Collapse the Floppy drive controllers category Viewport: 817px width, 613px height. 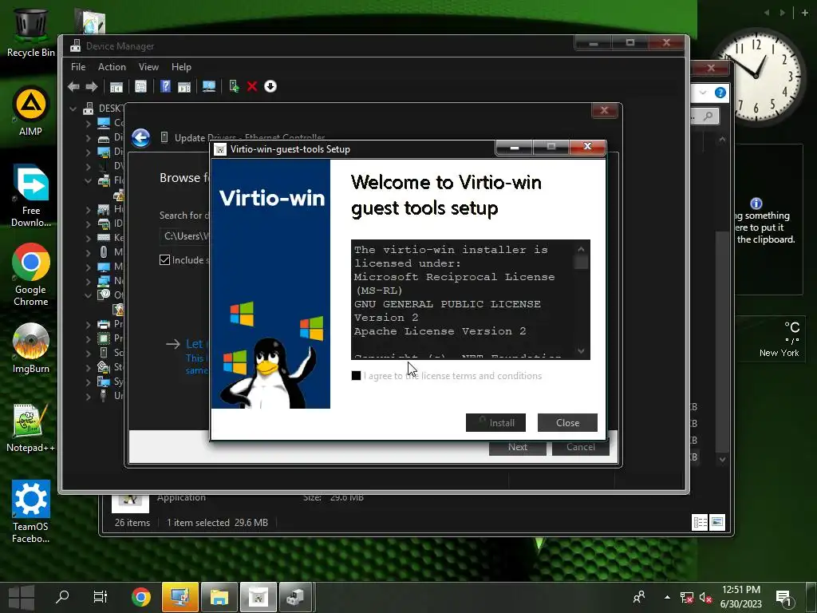tap(88, 181)
